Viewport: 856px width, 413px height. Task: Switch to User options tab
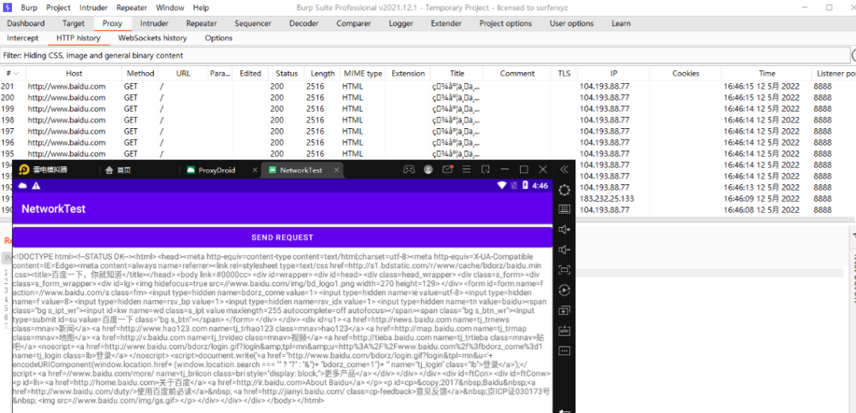click(571, 24)
